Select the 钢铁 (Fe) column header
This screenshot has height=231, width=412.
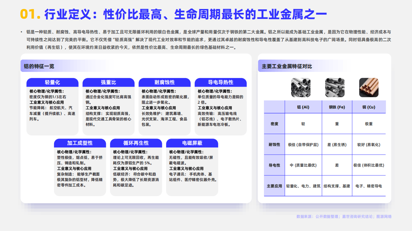[x=337, y=107]
